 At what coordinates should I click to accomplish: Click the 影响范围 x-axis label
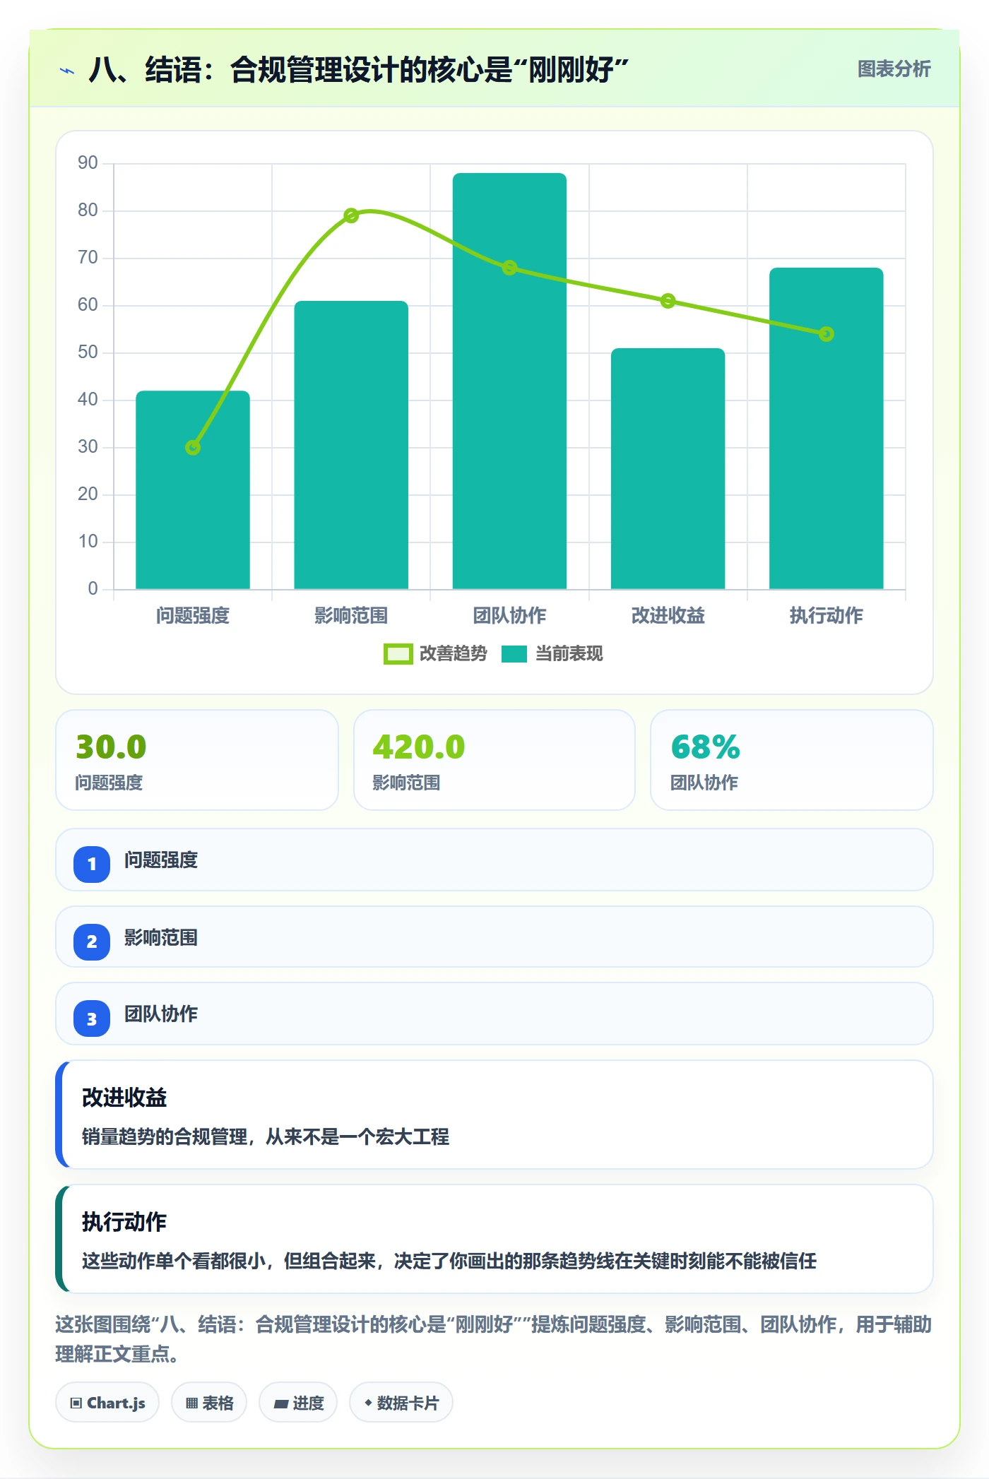click(351, 616)
